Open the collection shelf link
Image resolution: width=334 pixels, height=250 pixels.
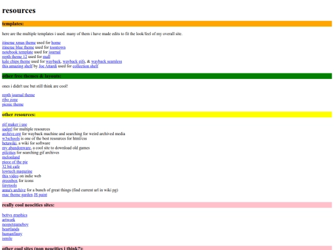tap(85, 66)
